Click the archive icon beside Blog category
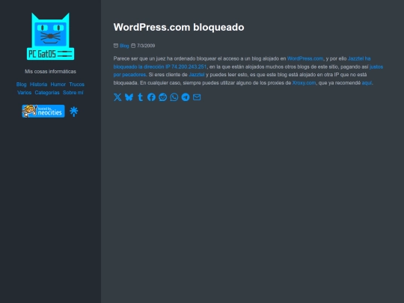The height and width of the screenshot is (303, 404). click(116, 46)
